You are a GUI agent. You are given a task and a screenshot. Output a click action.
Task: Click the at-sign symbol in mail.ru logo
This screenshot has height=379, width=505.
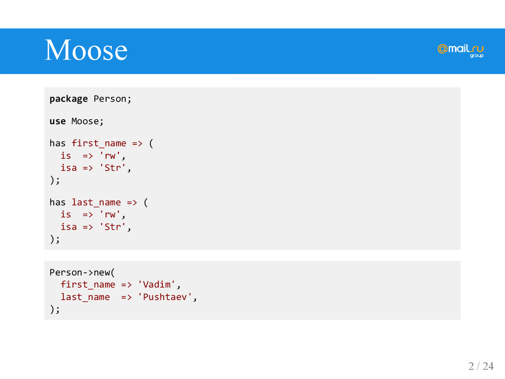[x=442, y=49]
